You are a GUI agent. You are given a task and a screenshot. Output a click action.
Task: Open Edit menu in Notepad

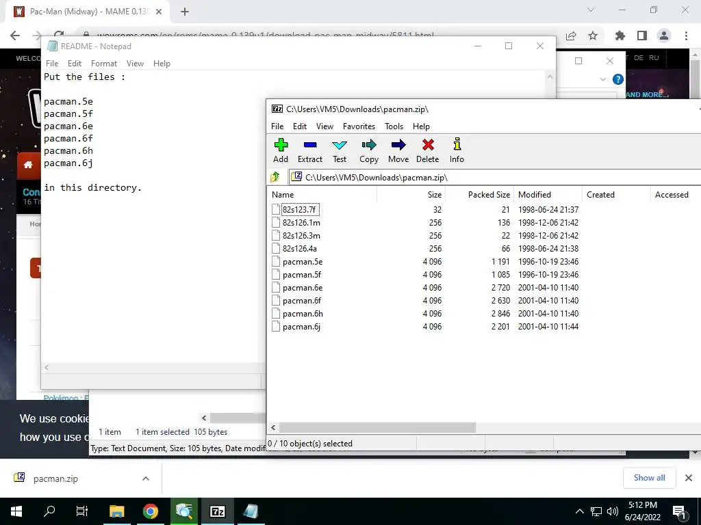[x=75, y=64]
